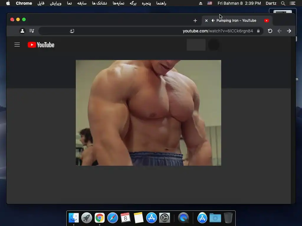Open the ویرایش menu
The height and width of the screenshot is (226, 302).
pyautogui.click(x=56, y=3)
